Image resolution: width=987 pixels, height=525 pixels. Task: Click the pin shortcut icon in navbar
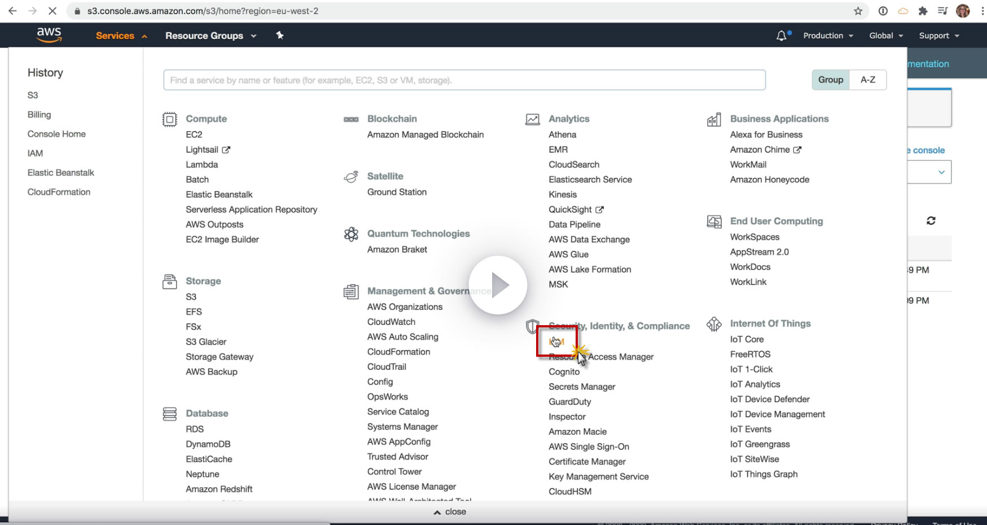point(279,36)
